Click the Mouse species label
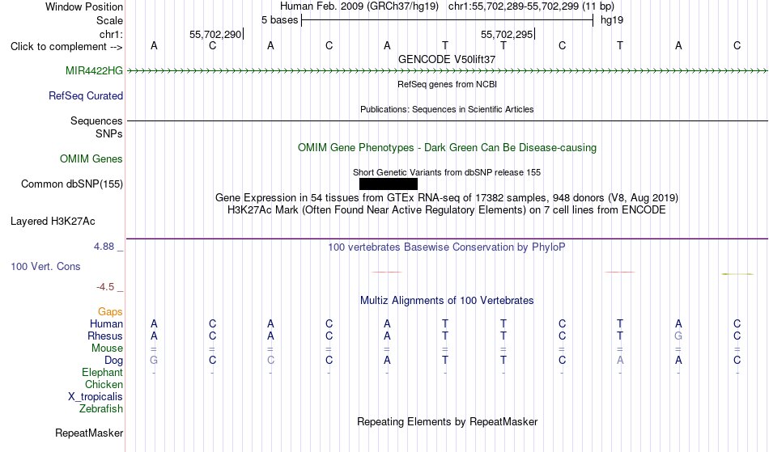The image size is (769, 452). coord(107,349)
